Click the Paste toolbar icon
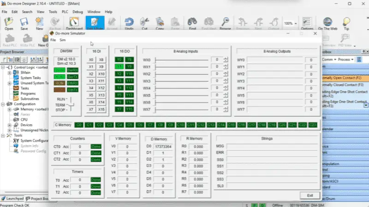Viewport: 369px width, 207px height. coord(175,24)
